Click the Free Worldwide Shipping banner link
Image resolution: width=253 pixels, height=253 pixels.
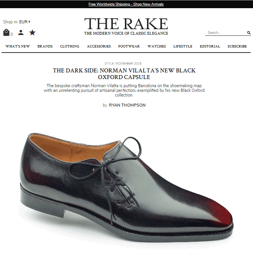pos(126,4)
